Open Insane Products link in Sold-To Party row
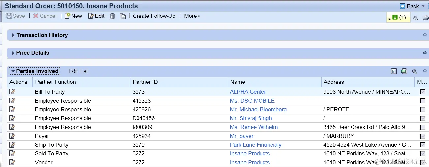Image resolution: width=429 pixels, height=167 pixels. (x=250, y=153)
